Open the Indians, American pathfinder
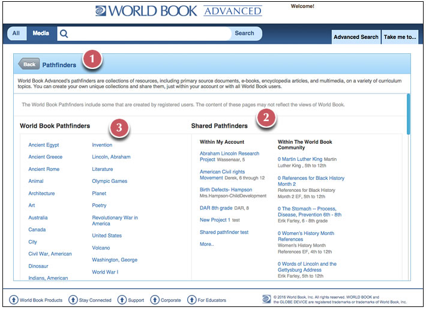The width and height of the screenshot is (426, 313). point(48,278)
